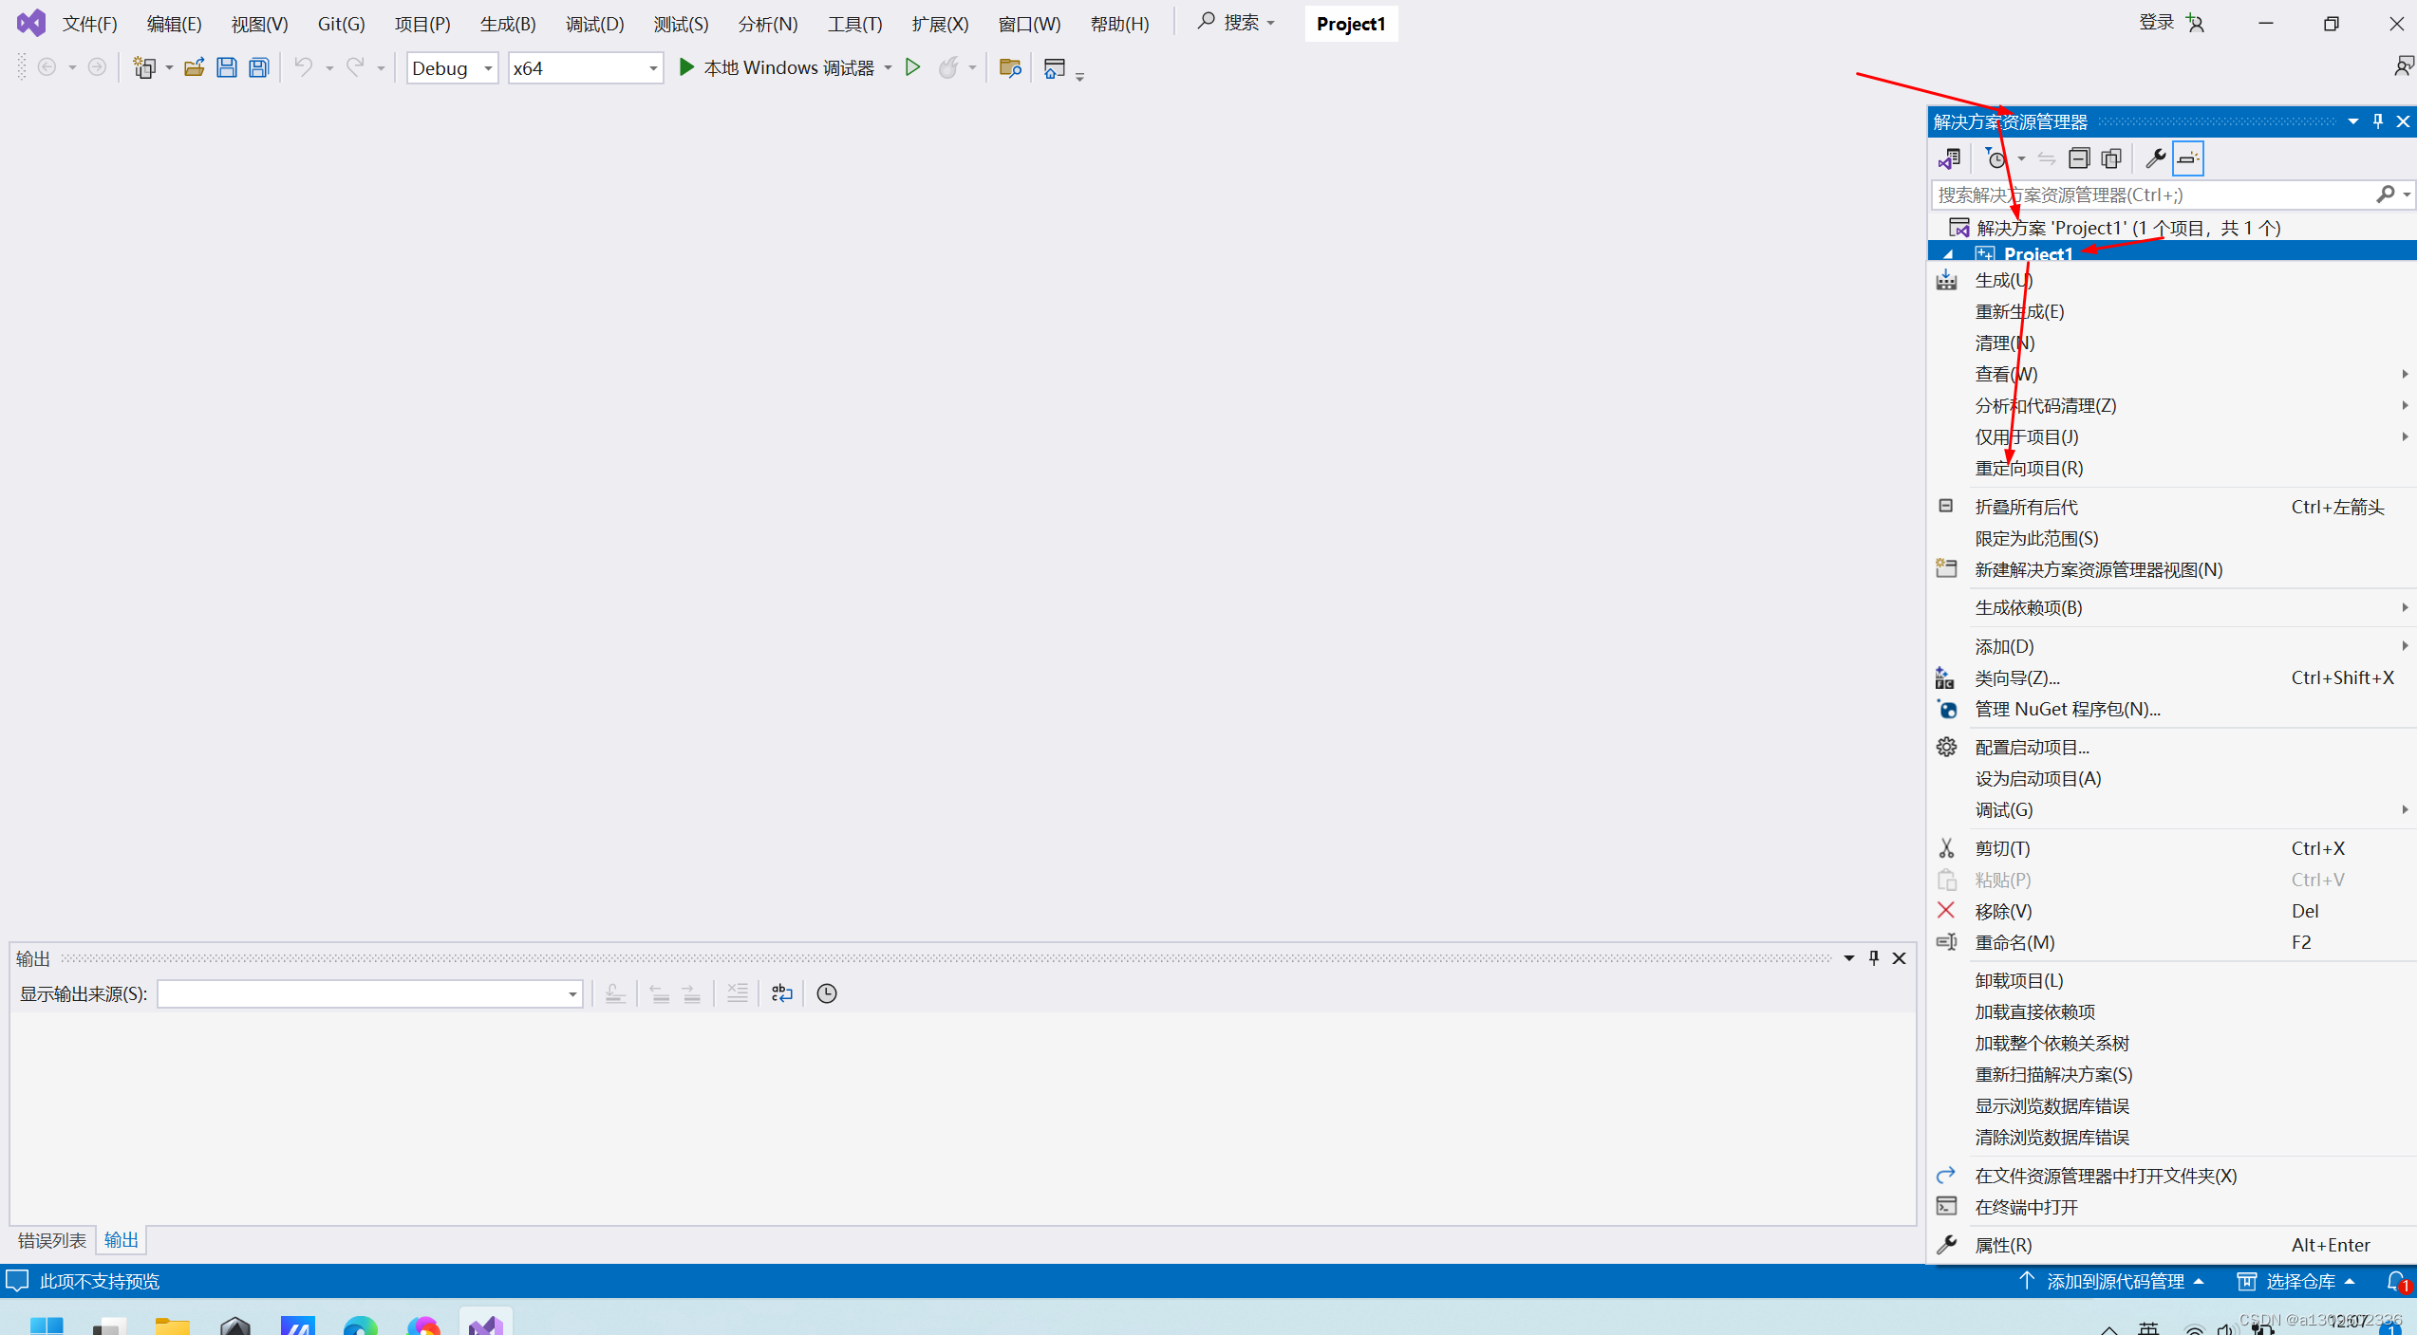Screen dimensions: 2417x1335
Task: Click the Undo icon on the toolbar
Action: coord(302,66)
